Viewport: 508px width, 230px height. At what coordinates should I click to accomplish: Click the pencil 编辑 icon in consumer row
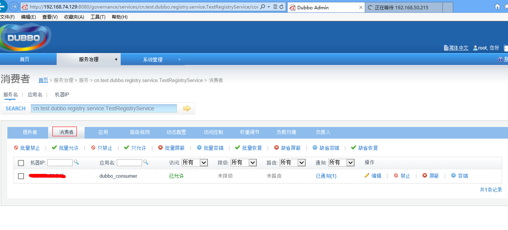(x=367, y=175)
